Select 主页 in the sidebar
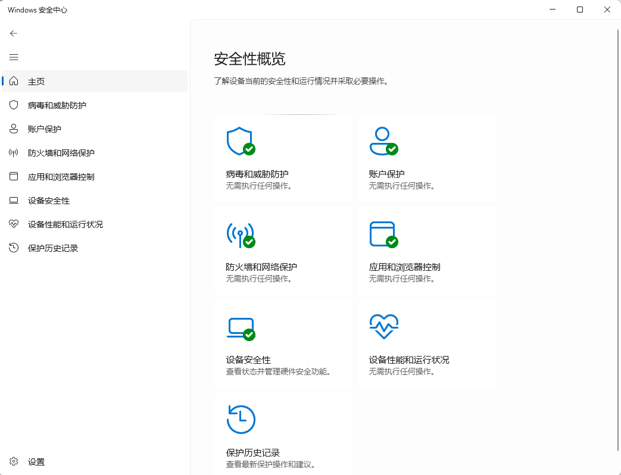This screenshot has height=475, width=621. pos(95,81)
